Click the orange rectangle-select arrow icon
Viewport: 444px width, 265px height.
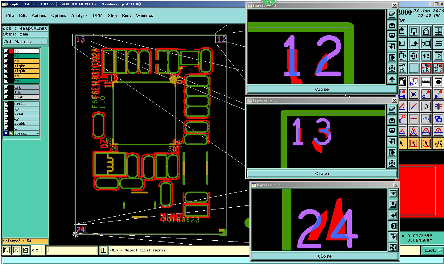coord(414,143)
